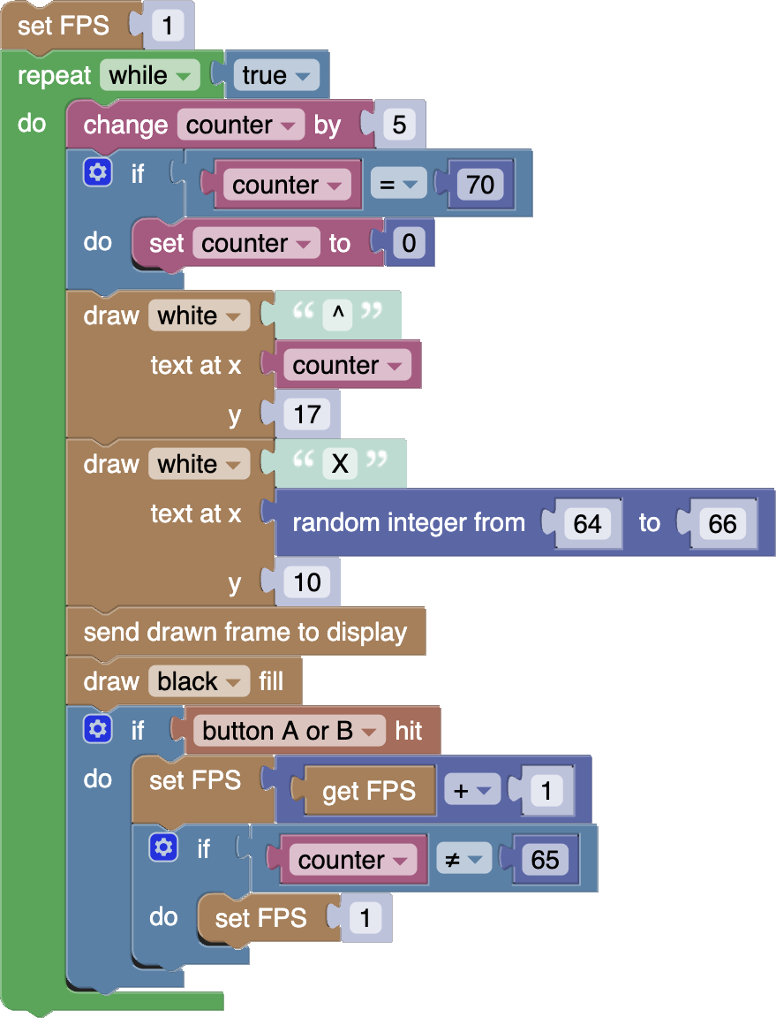Click the y value 17 field
The height and width of the screenshot is (1018, 776).
[x=306, y=414]
